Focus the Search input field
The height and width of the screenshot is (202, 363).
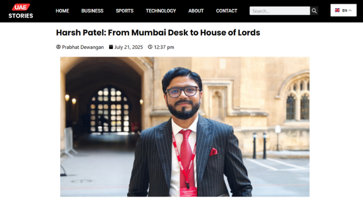(x=280, y=11)
